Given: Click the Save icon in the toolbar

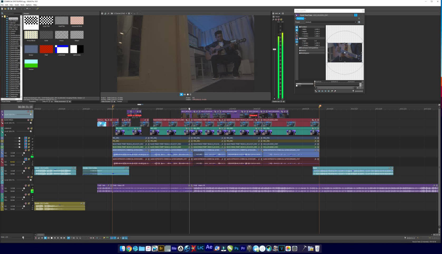Looking at the screenshot, I should [x=8, y=9].
